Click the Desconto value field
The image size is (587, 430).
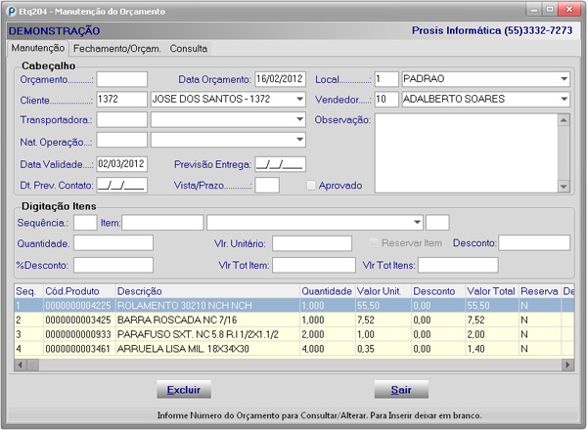(534, 243)
